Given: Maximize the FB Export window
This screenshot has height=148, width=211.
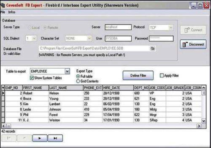Looking at the screenshot, I should point(200,6).
